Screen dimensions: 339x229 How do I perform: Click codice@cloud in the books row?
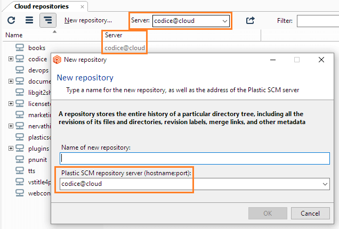pos(125,48)
